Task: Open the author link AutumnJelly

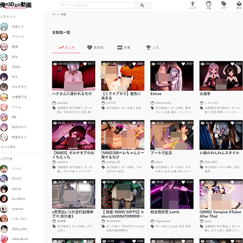Action: [x=163, y=103]
